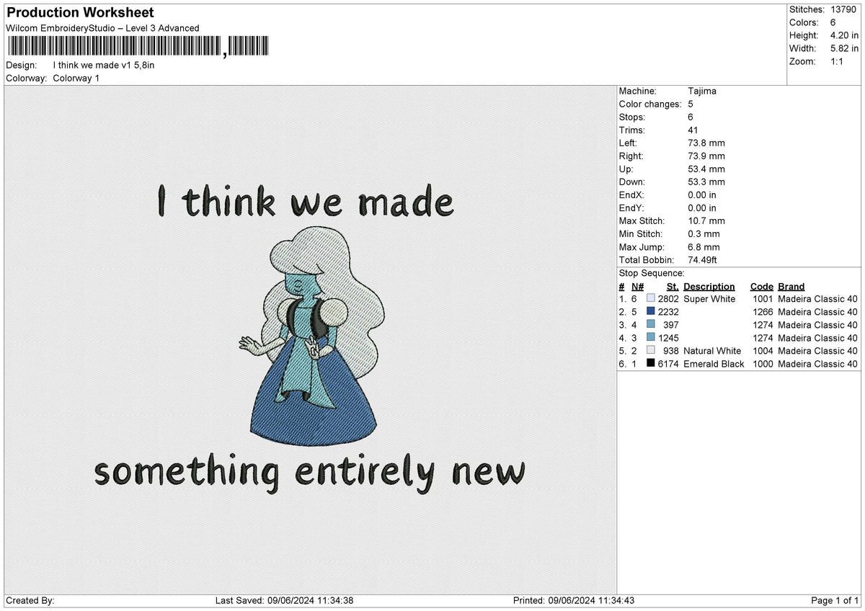The image size is (865, 611).
Task: Click the Machine value 'Tajima'
Action: 702,91
